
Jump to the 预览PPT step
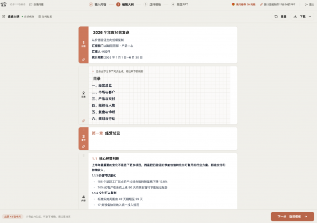(180, 4)
